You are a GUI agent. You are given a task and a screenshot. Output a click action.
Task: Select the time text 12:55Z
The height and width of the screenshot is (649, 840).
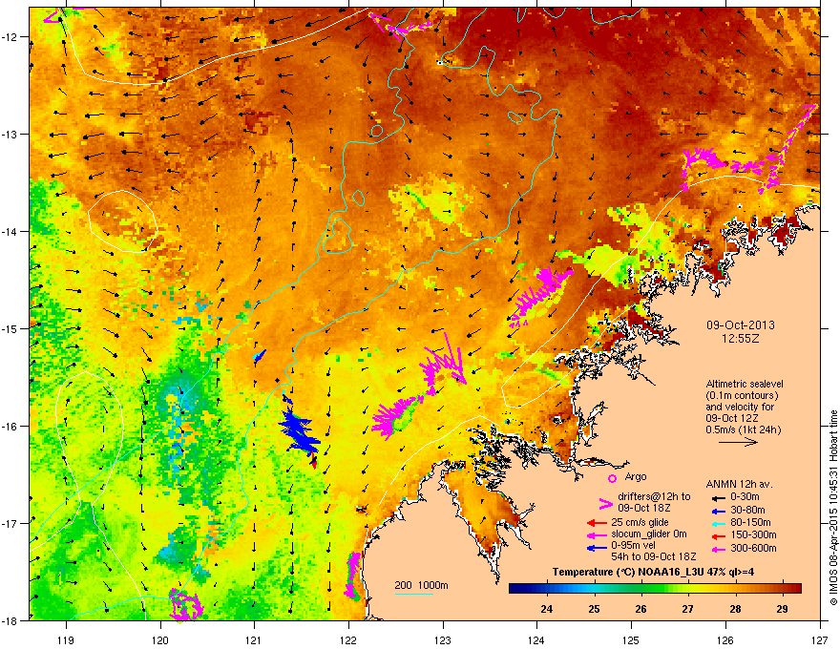741,339
